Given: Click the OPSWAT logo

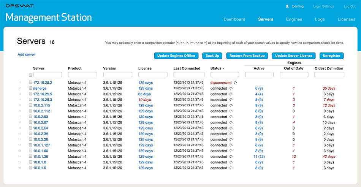Looking at the screenshot, I should pos(20,6).
